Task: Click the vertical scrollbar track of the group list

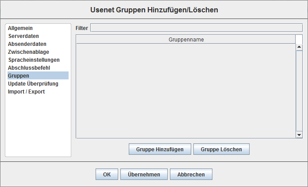Action: pos(299,88)
